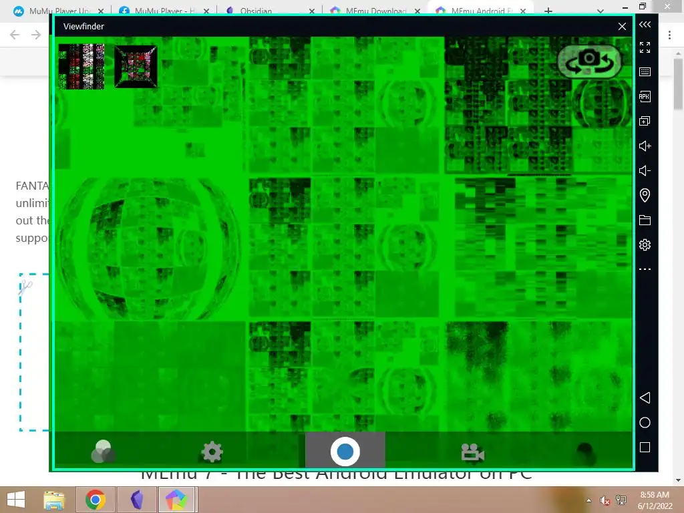684x513 pixels.
Task: Open camera settings gear in Viewfinder
Action: click(x=212, y=452)
